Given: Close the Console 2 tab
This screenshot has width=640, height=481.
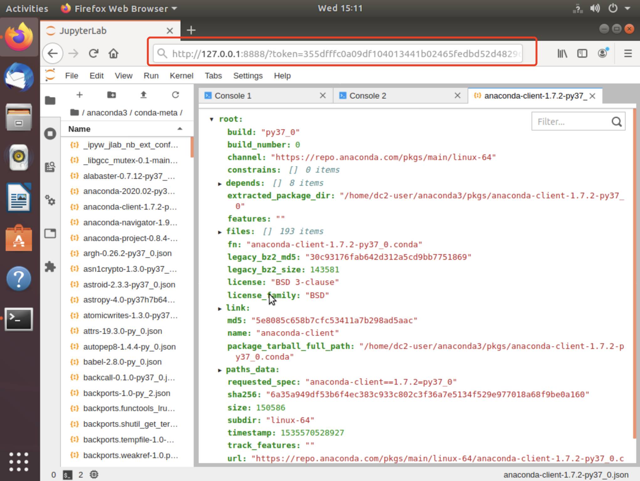Looking at the screenshot, I should 457,96.
